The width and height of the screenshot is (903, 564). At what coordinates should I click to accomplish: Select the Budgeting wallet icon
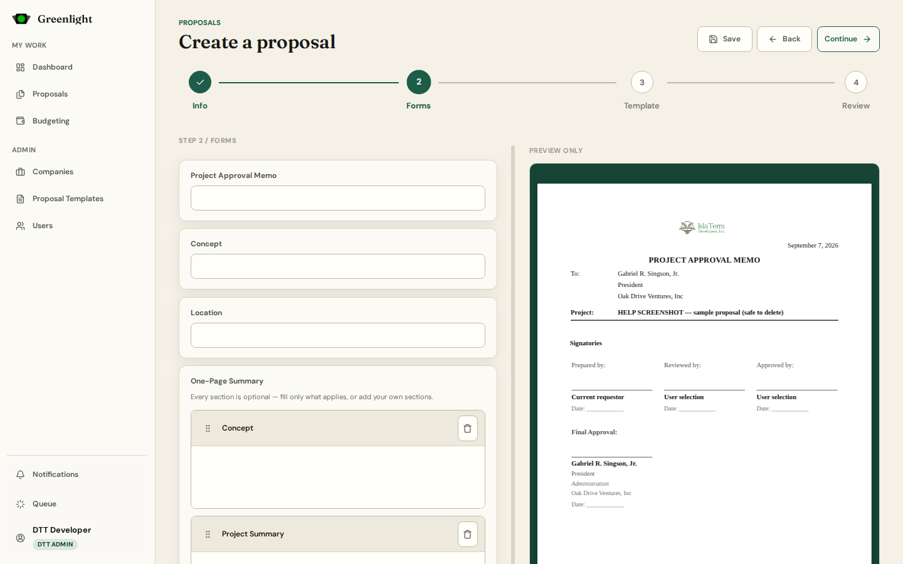21,121
